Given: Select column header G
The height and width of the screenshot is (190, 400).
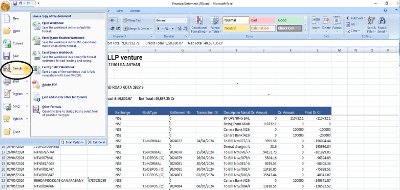Looking at the screenshot, I should [182, 50].
